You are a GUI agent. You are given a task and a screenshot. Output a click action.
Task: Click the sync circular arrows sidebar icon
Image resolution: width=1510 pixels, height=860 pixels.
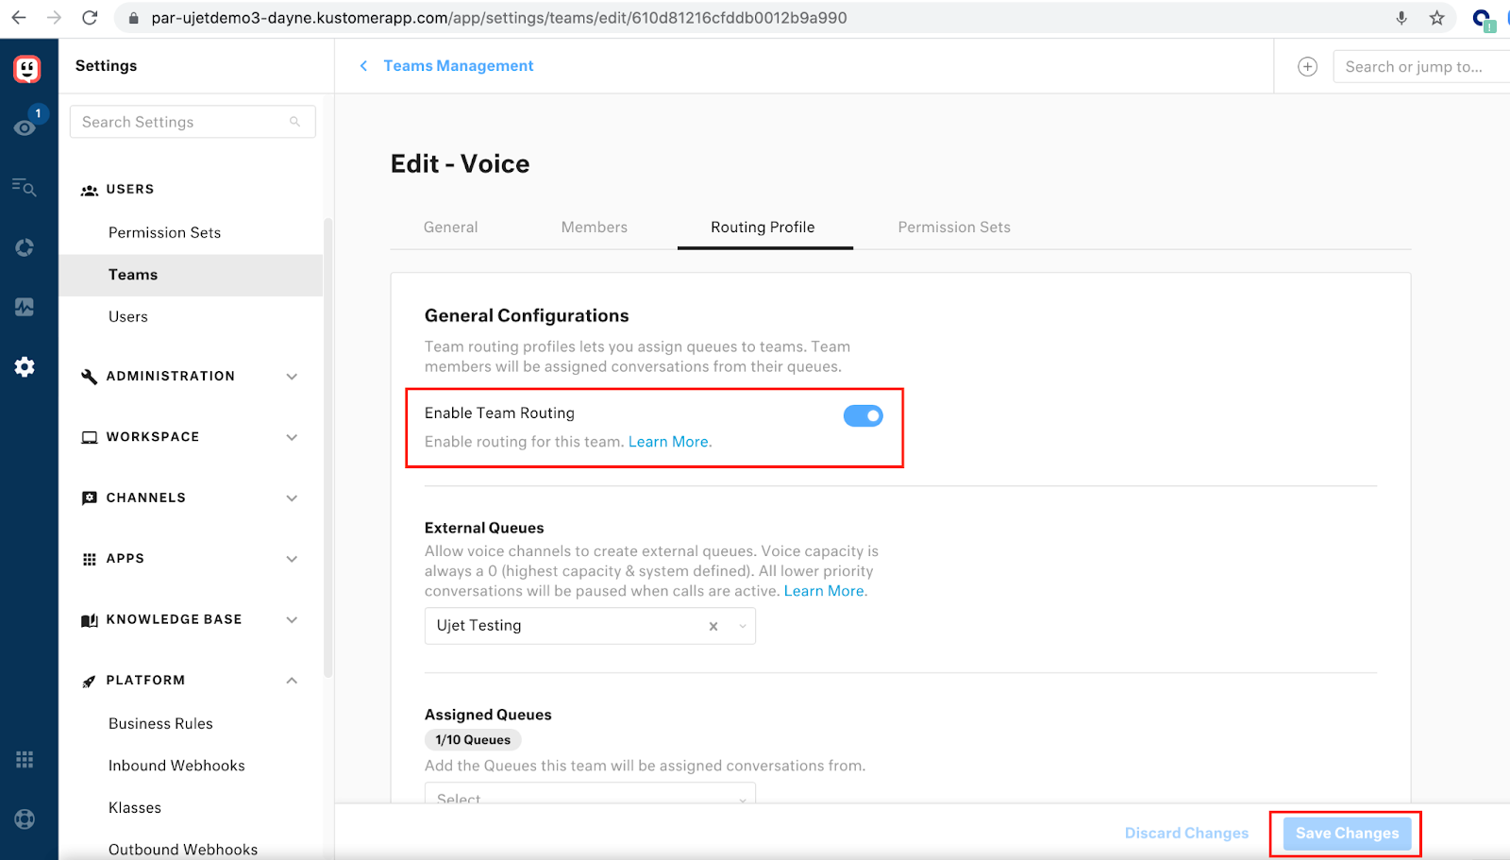(x=25, y=247)
